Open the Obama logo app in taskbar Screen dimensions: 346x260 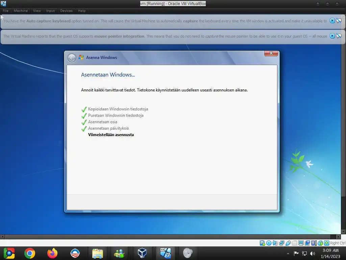[75, 253]
